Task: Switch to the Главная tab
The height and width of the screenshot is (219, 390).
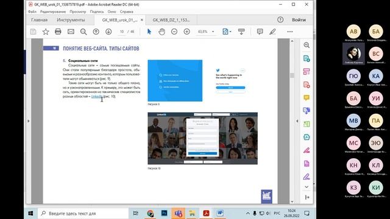Action: tap(39, 20)
